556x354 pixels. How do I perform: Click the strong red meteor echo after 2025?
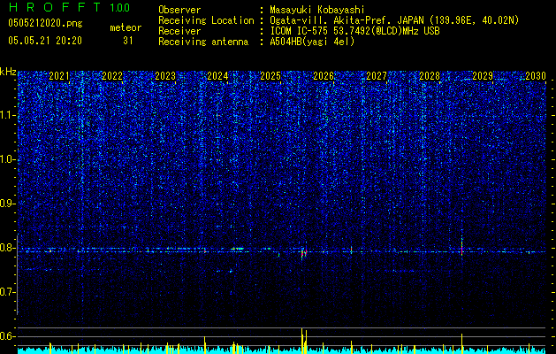303,252
